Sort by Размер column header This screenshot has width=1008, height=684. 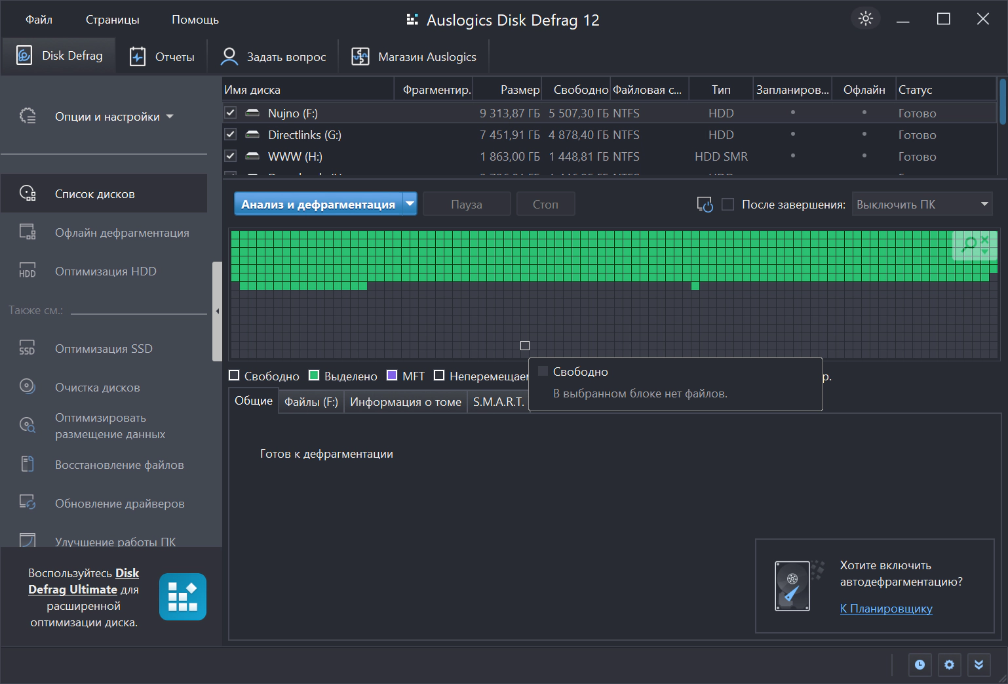coord(507,90)
